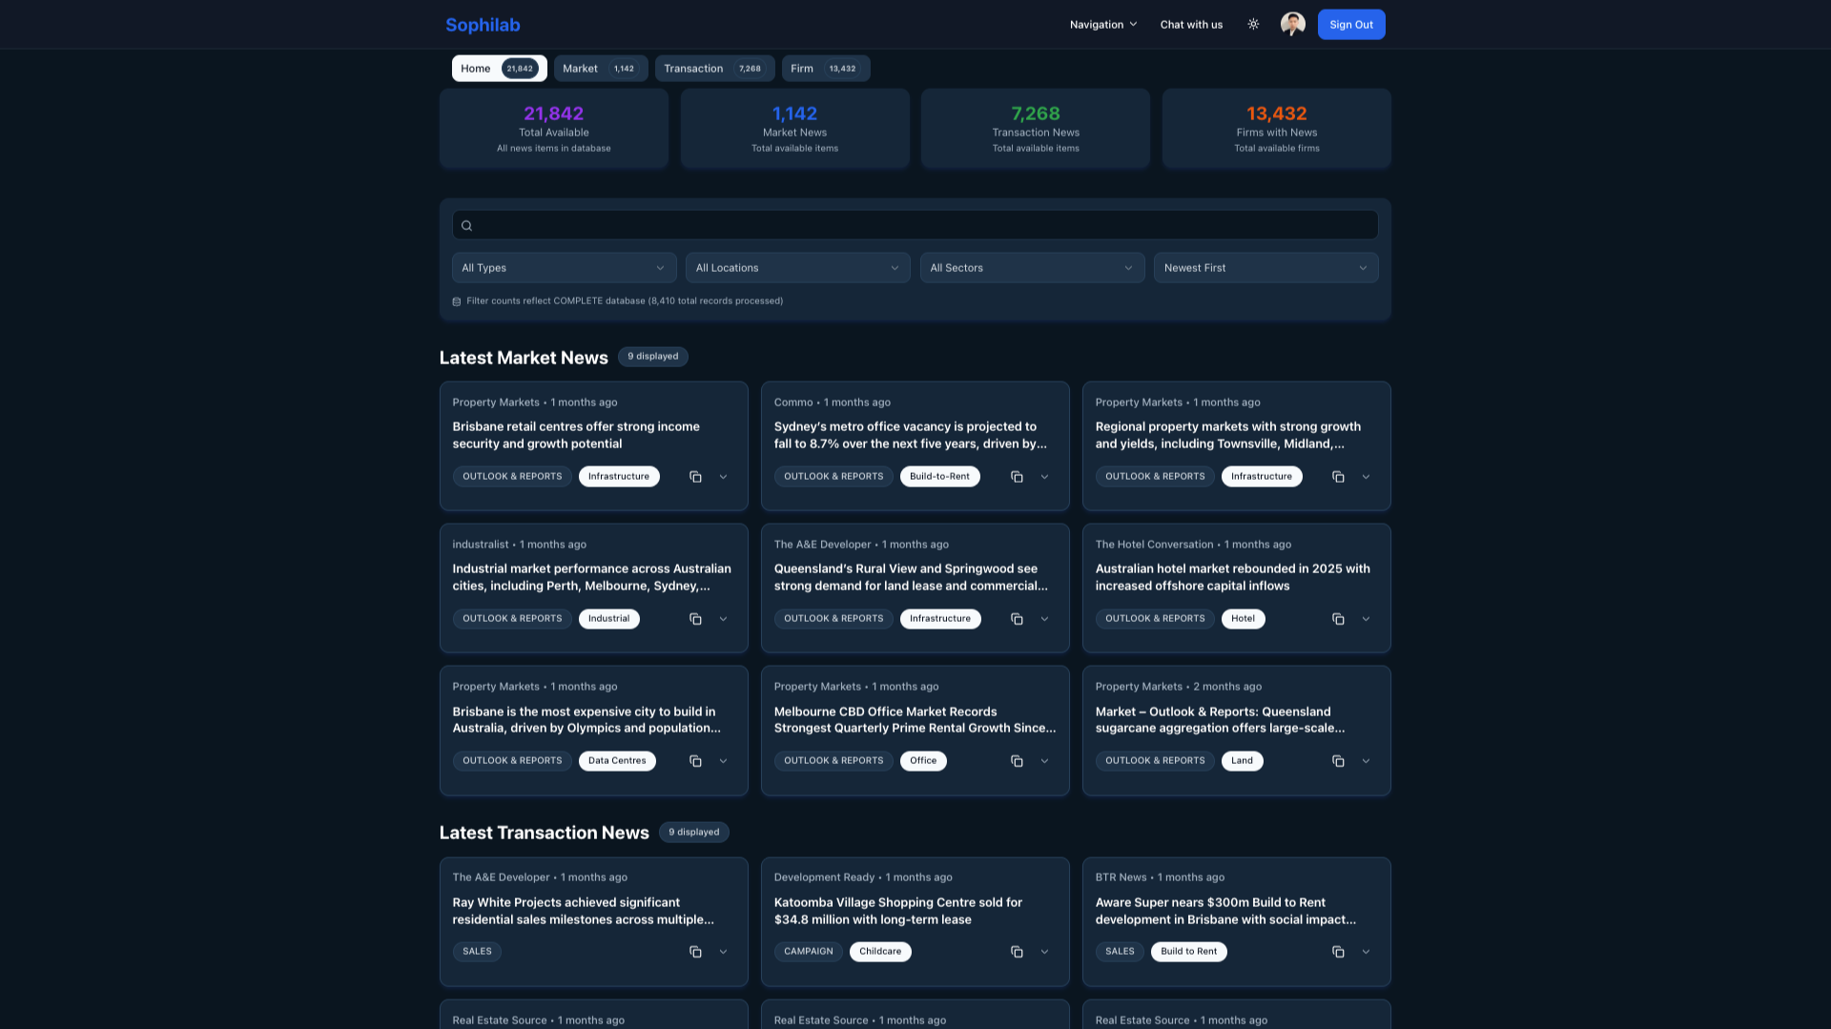Copy the Aware Super Build to Rent article
Viewport: 1831px width, 1029px height.
[x=1338, y=951]
